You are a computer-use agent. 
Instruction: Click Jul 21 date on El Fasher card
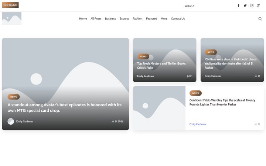click(x=257, y=76)
